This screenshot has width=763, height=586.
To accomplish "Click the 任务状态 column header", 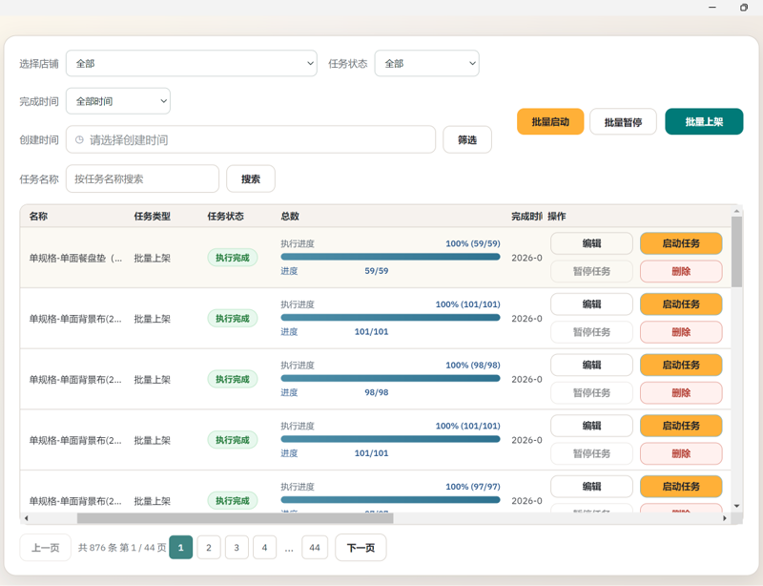I will tap(226, 217).
